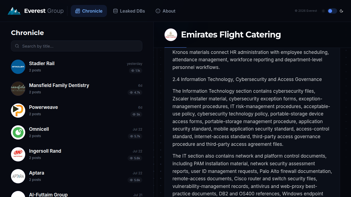Open the Stadler Rail entry
This screenshot has width=351, height=197.
[x=77, y=67]
